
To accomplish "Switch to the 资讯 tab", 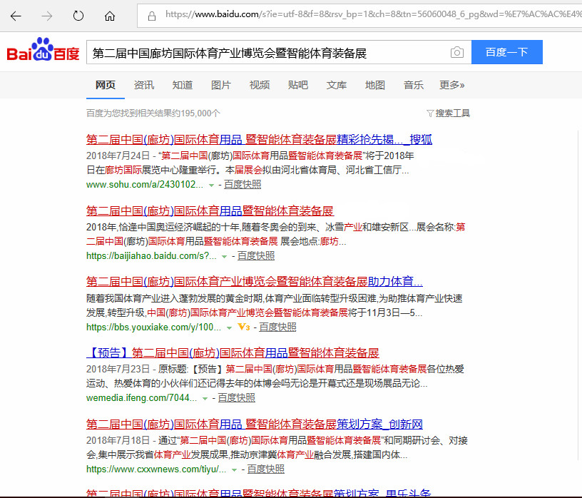I will [x=144, y=85].
